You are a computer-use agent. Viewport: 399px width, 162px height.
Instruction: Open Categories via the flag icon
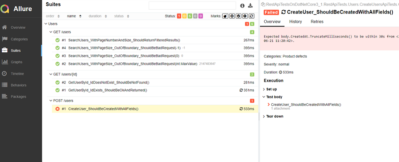point(5,39)
